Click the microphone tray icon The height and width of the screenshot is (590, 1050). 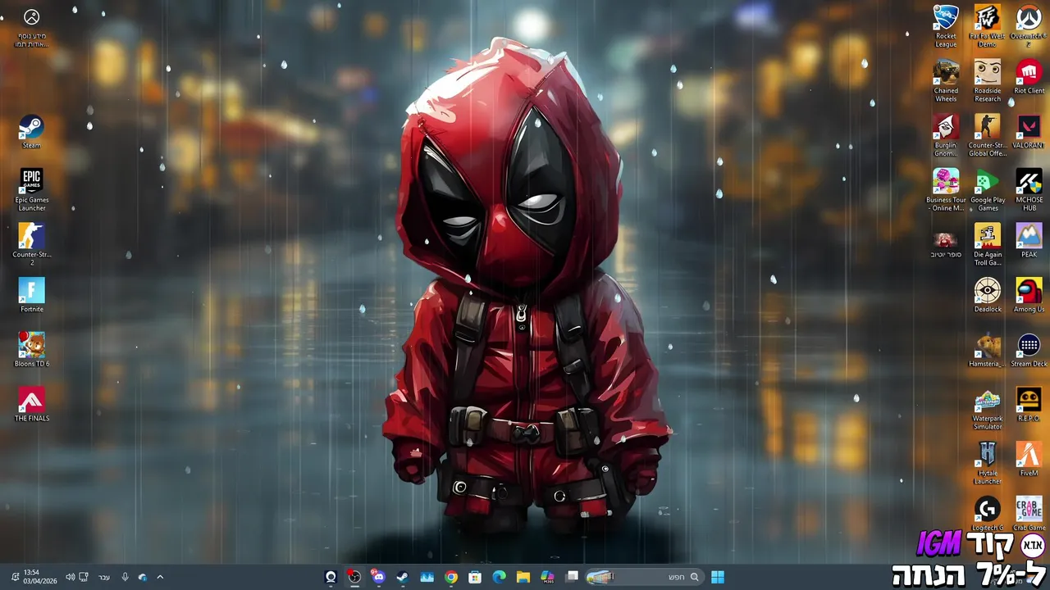pyautogui.click(x=125, y=577)
